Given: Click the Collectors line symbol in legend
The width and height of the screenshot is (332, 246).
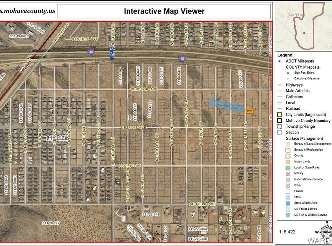Looking at the screenshot, I should 279,97.
